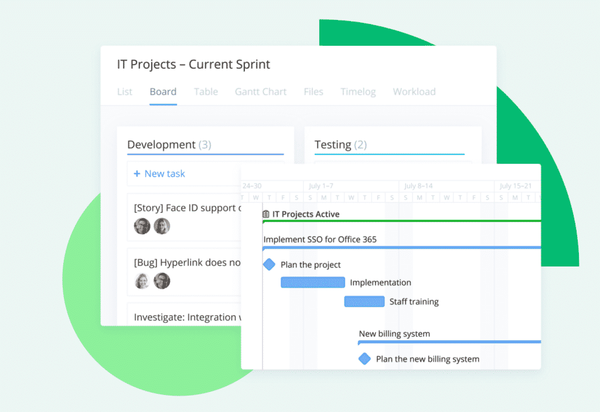Click first avatar on the Hyperlink bug card
This screenshot has width=600, height=412.
tap(142, 281)
